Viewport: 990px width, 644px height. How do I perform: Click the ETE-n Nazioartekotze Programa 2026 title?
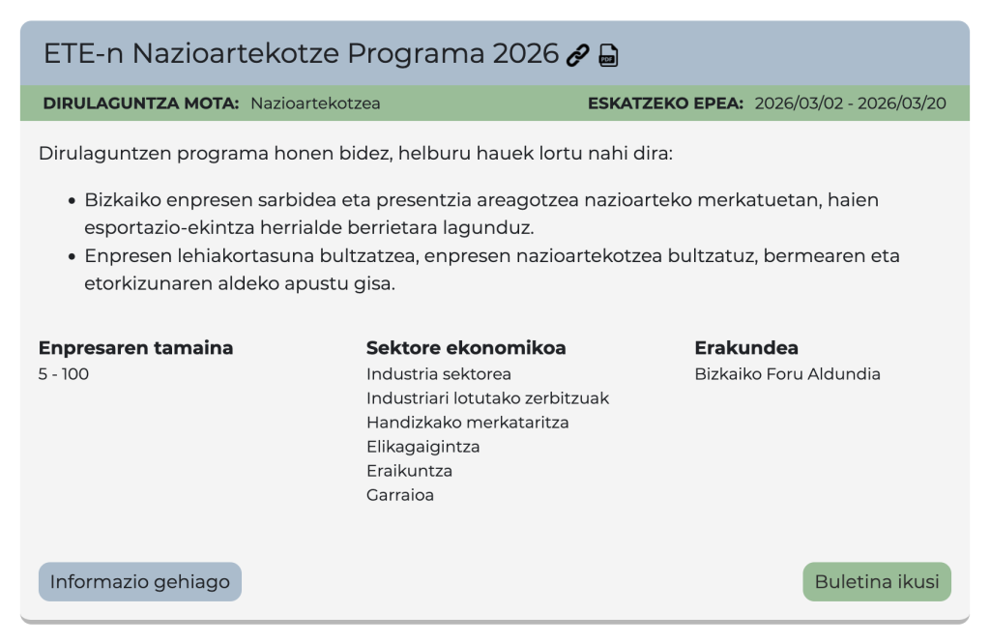(301, 54)
